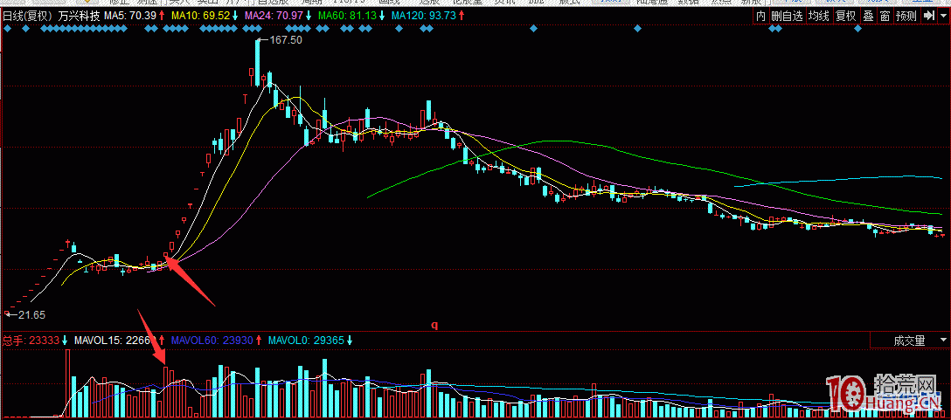Toggle the 均线 moving average lines
Screen dimensions: 951x420
click(818, 17)
